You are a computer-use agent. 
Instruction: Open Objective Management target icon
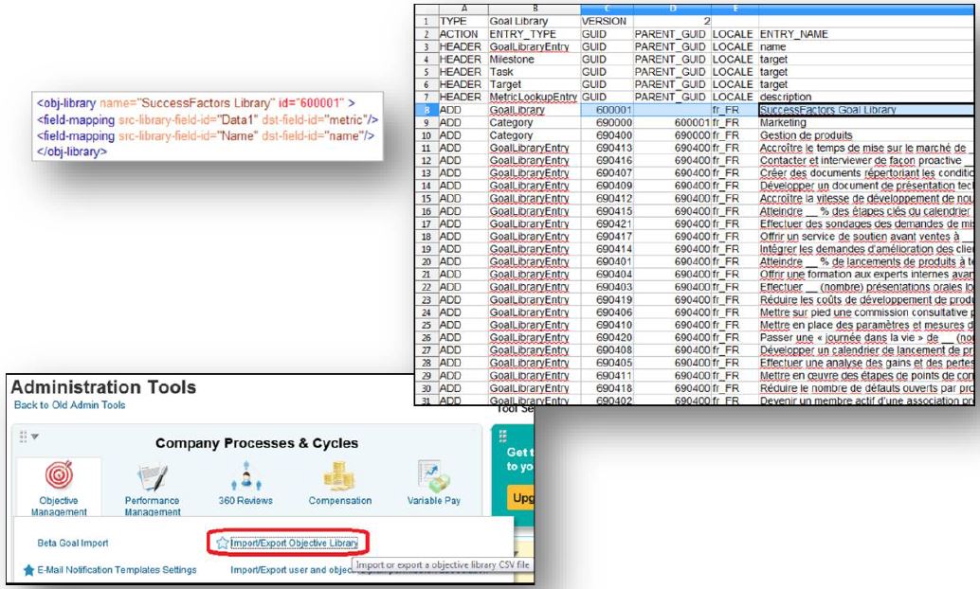pos(59,475)
